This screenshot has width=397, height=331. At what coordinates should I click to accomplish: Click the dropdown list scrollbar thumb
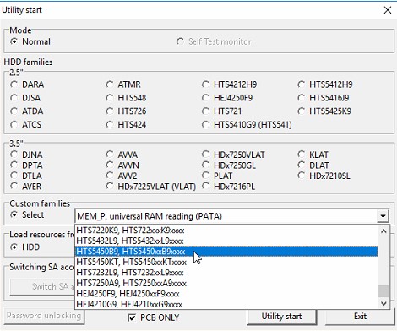coord(383,291)
